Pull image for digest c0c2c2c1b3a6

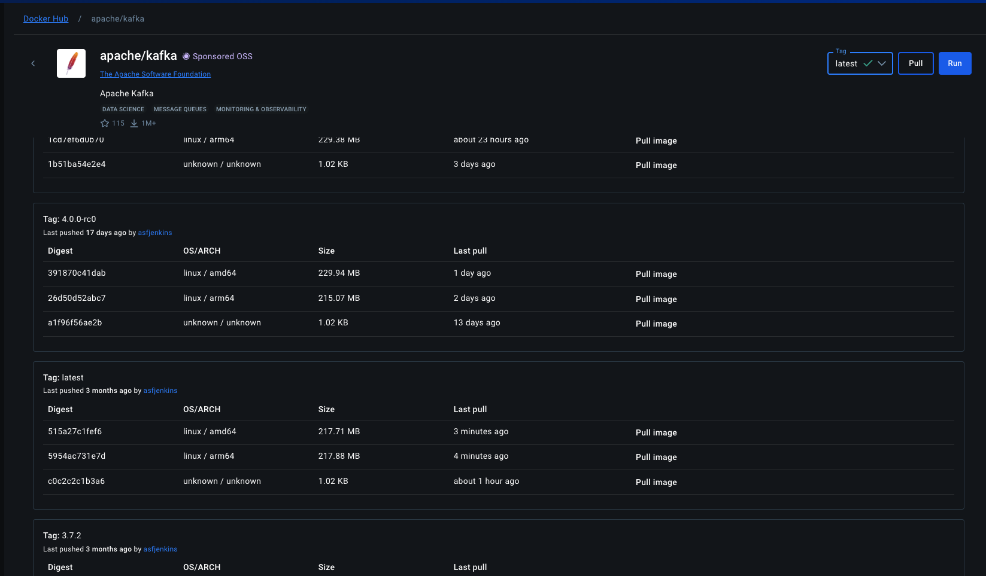point(656,482)
